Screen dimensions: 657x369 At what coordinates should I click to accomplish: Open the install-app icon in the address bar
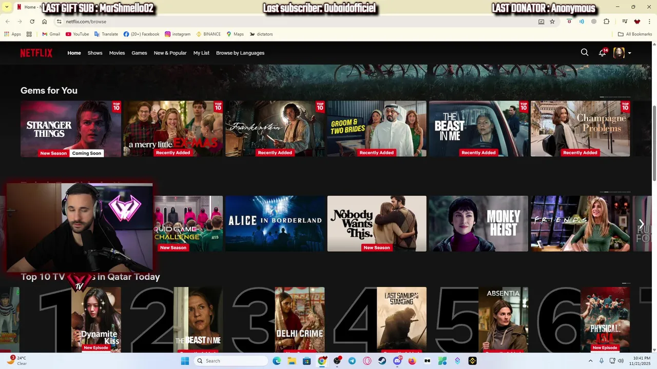[x=541, y=22]
